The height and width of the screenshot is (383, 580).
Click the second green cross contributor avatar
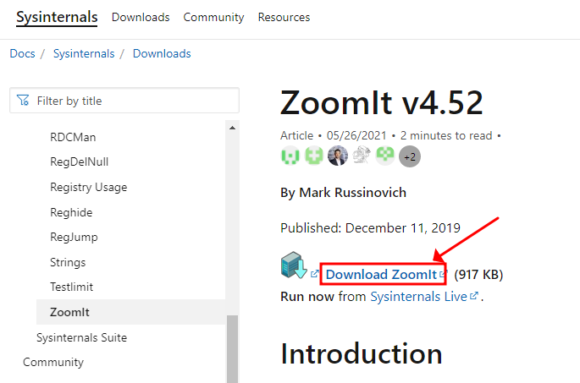click(313, 156)
